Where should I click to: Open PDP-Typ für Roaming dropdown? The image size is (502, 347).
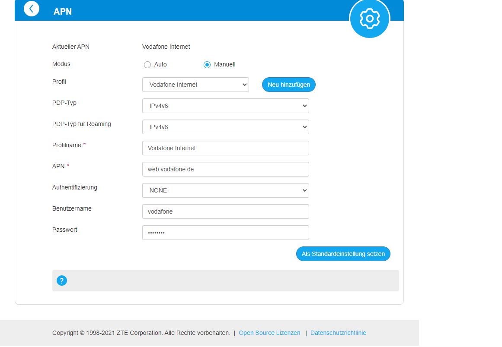point(225,127)
